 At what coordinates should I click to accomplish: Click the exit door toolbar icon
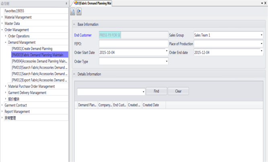point(79,12)
